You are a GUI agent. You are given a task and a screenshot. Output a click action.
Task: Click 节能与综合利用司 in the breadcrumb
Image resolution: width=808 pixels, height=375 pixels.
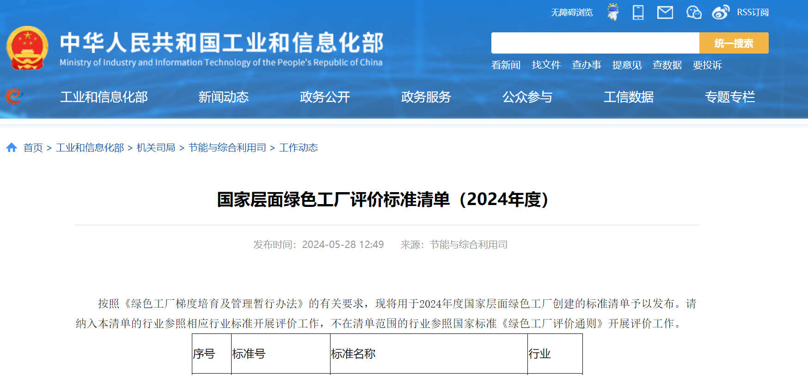coord(227,148)
